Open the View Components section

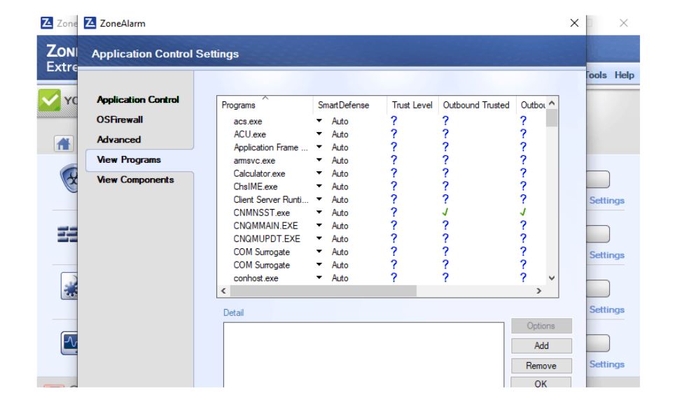point(135,180)
